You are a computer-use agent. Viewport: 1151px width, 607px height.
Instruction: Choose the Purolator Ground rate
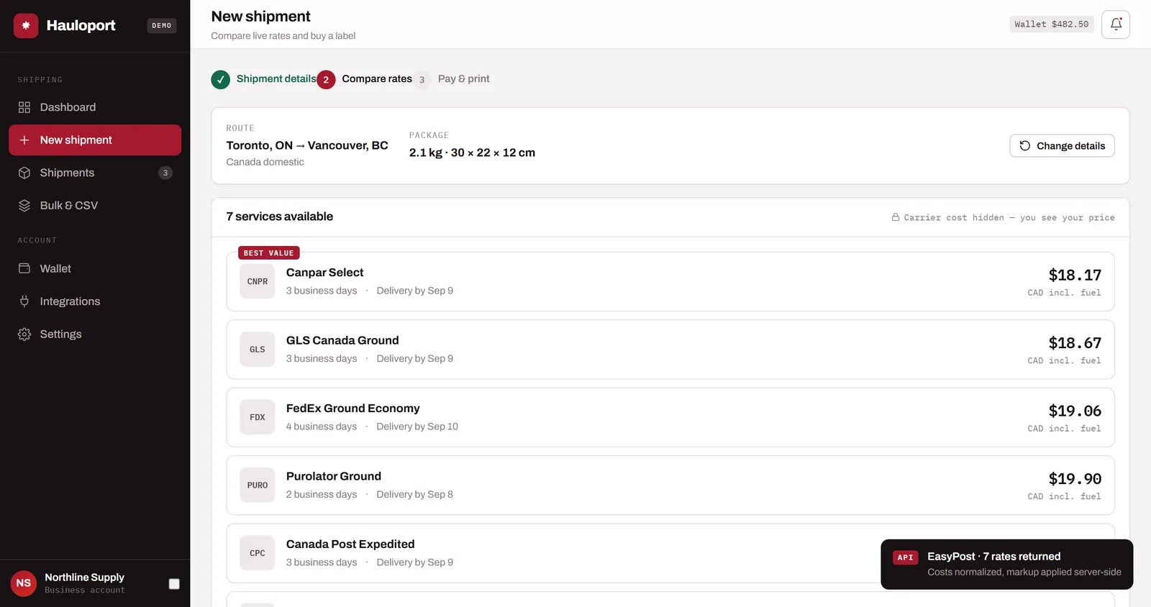point(670,485)
